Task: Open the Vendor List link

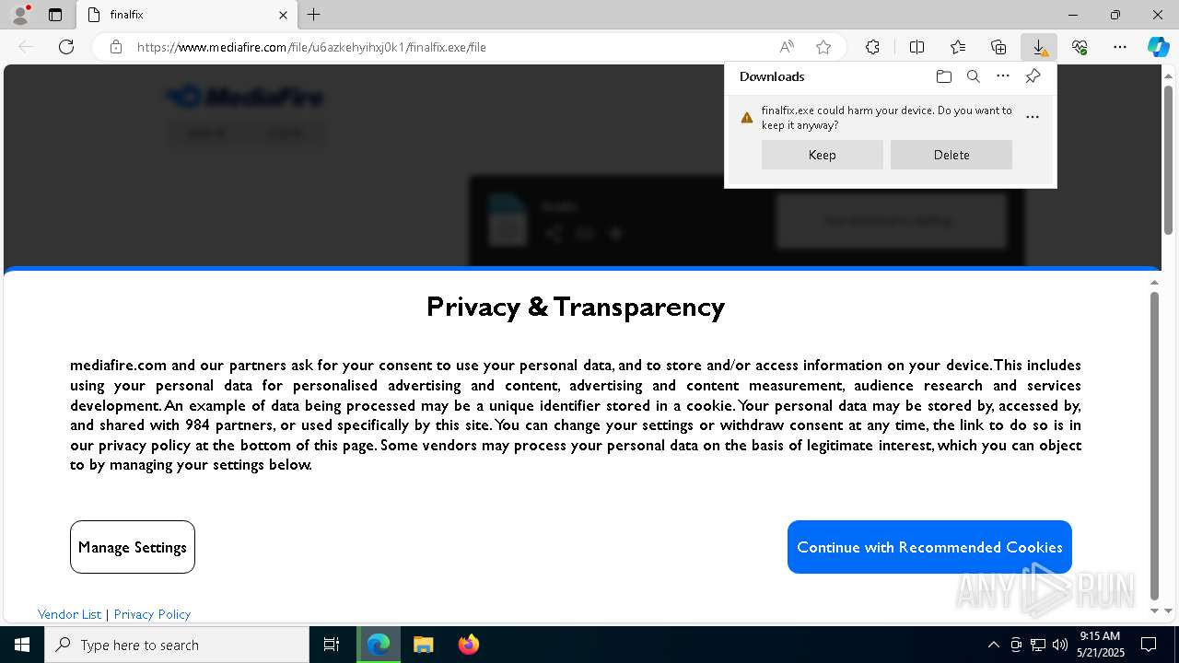Action: tap(70, 614)
